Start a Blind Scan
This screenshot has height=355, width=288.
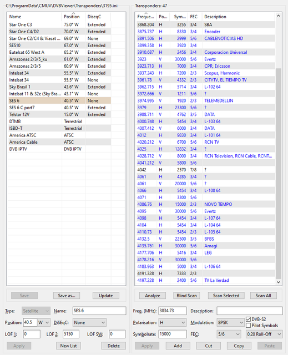[187, 296]
